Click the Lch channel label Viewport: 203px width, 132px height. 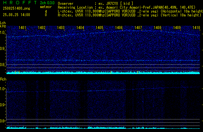pos(3,23)
